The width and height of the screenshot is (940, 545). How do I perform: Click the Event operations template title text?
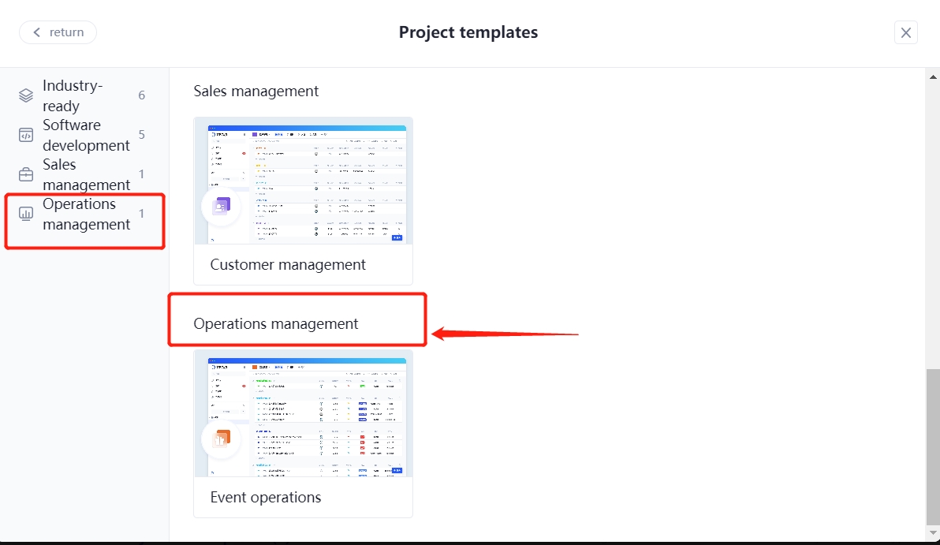coord(265,497)
